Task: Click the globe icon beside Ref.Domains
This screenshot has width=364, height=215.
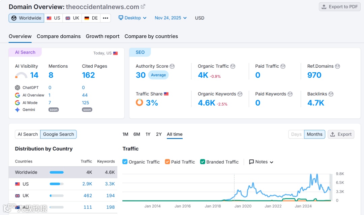Action: [x=337, y=66]
